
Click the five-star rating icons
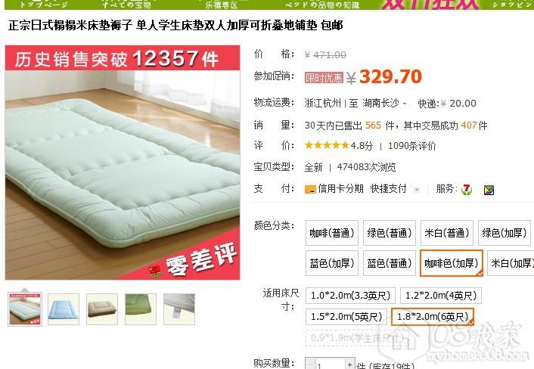[x=327, y=146]
